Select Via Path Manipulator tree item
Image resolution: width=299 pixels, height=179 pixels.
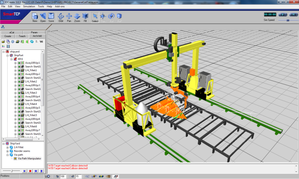click(x=29, y=159)
